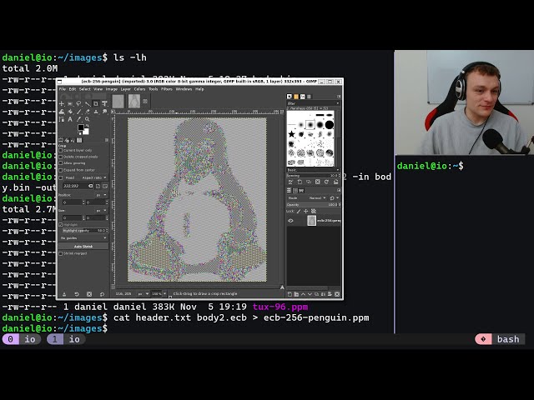The image size is (534, 400).
Task: Select tmux window 1 io tab
Action: tap(66, 339)
